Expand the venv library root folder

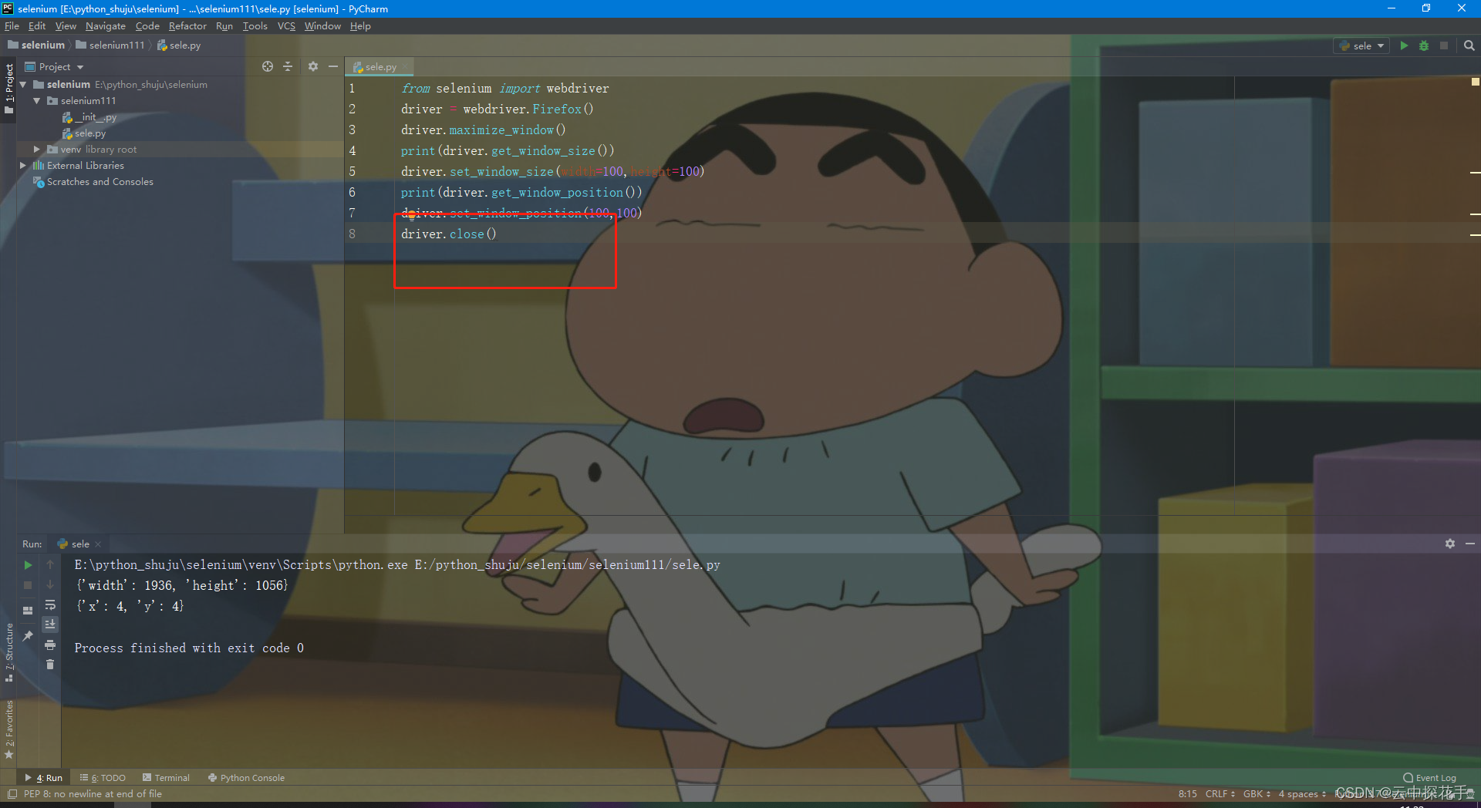(36, 150)
